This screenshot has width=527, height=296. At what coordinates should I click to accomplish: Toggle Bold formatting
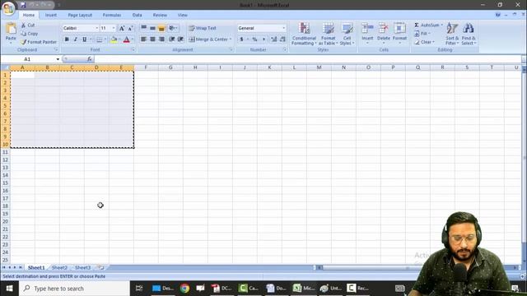point(67,39)
